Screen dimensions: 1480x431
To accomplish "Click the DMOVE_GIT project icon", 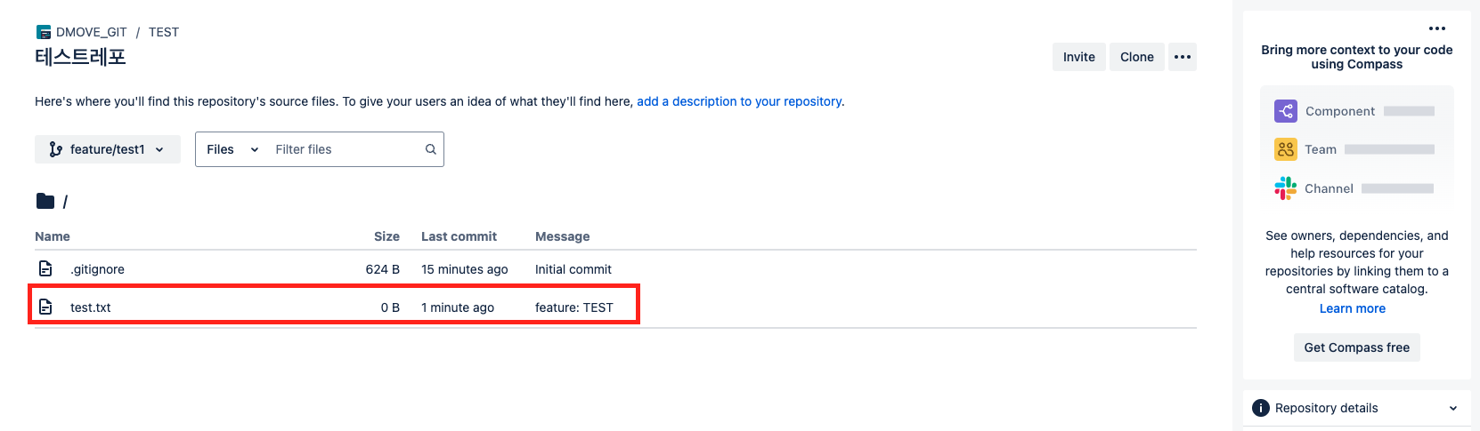I will pyautogui.click(x=44, y=32).
